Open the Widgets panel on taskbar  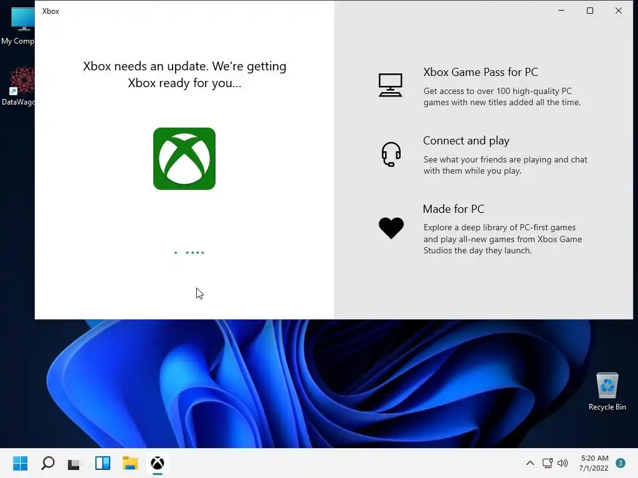click(x=103, y=463)
